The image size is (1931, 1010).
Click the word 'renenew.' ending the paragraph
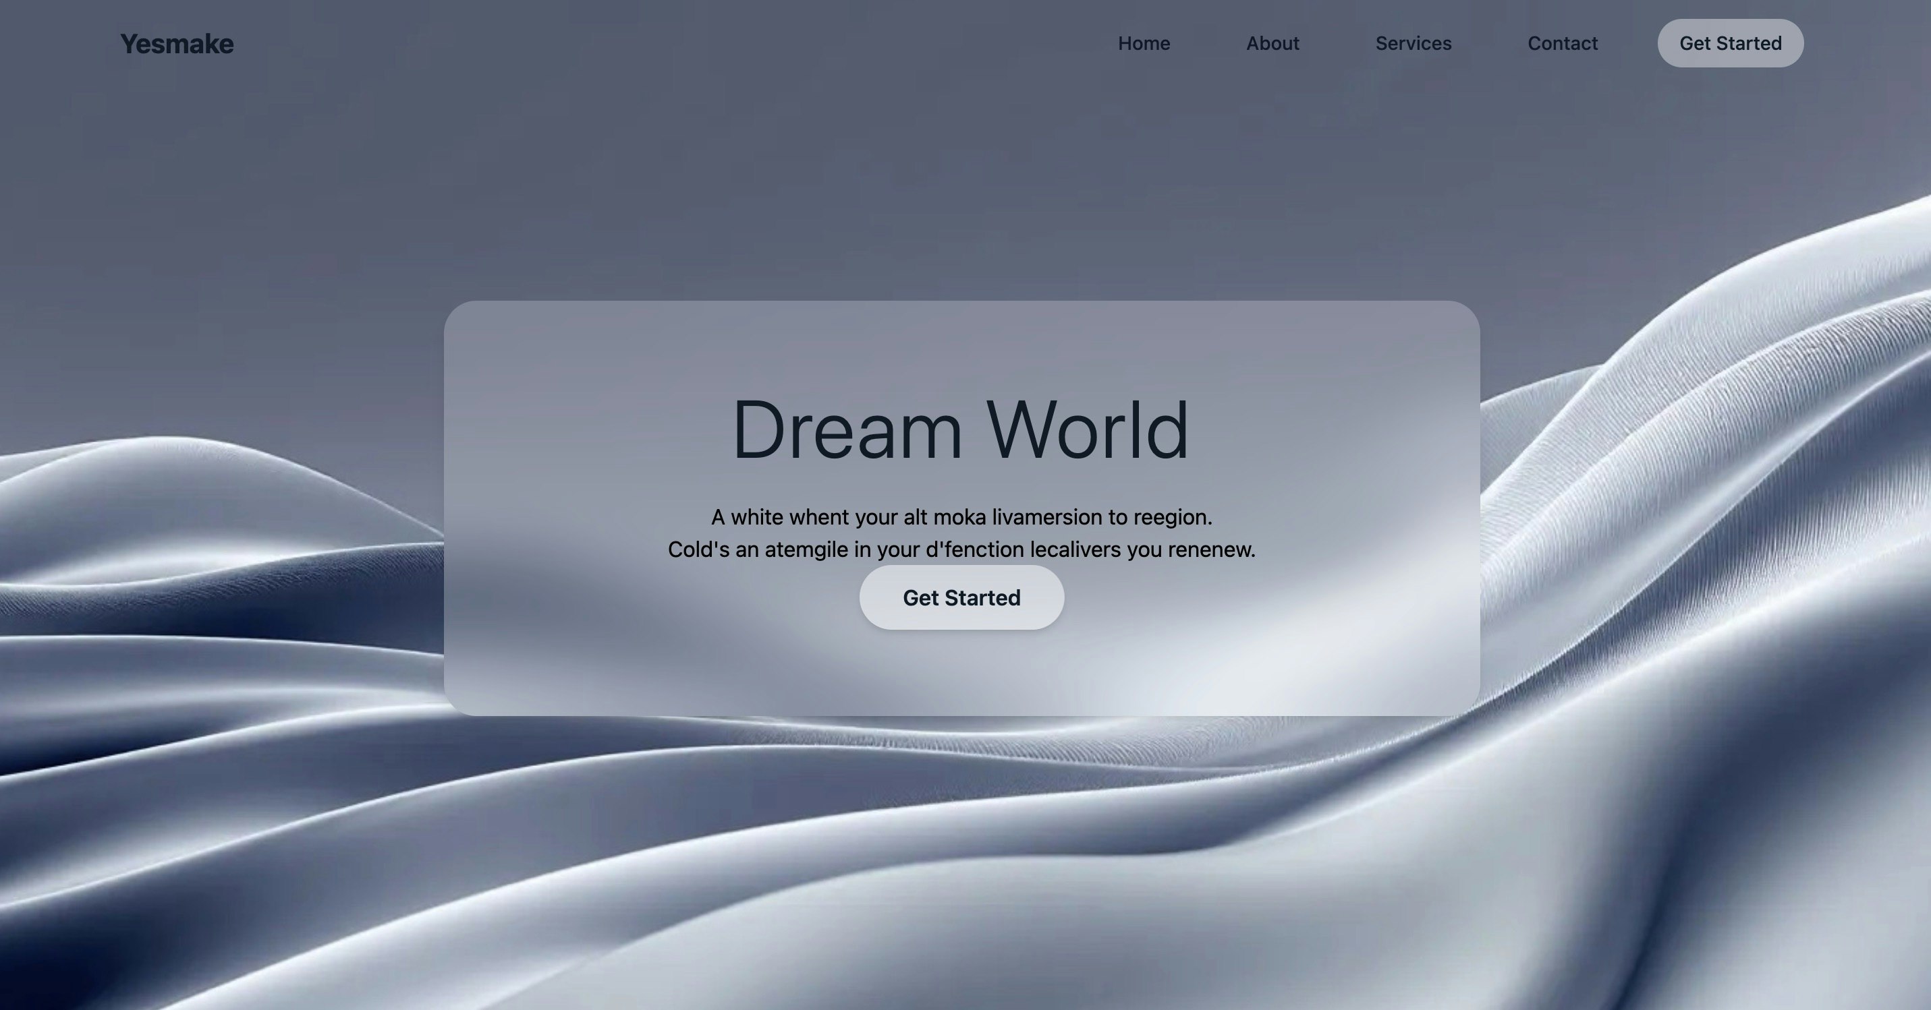tap(1211, 550)
